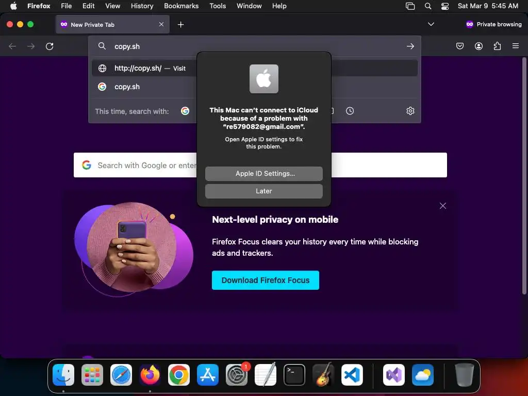528x396 pixels.
Task: Reload the current page
Action: tap(49, 46)
